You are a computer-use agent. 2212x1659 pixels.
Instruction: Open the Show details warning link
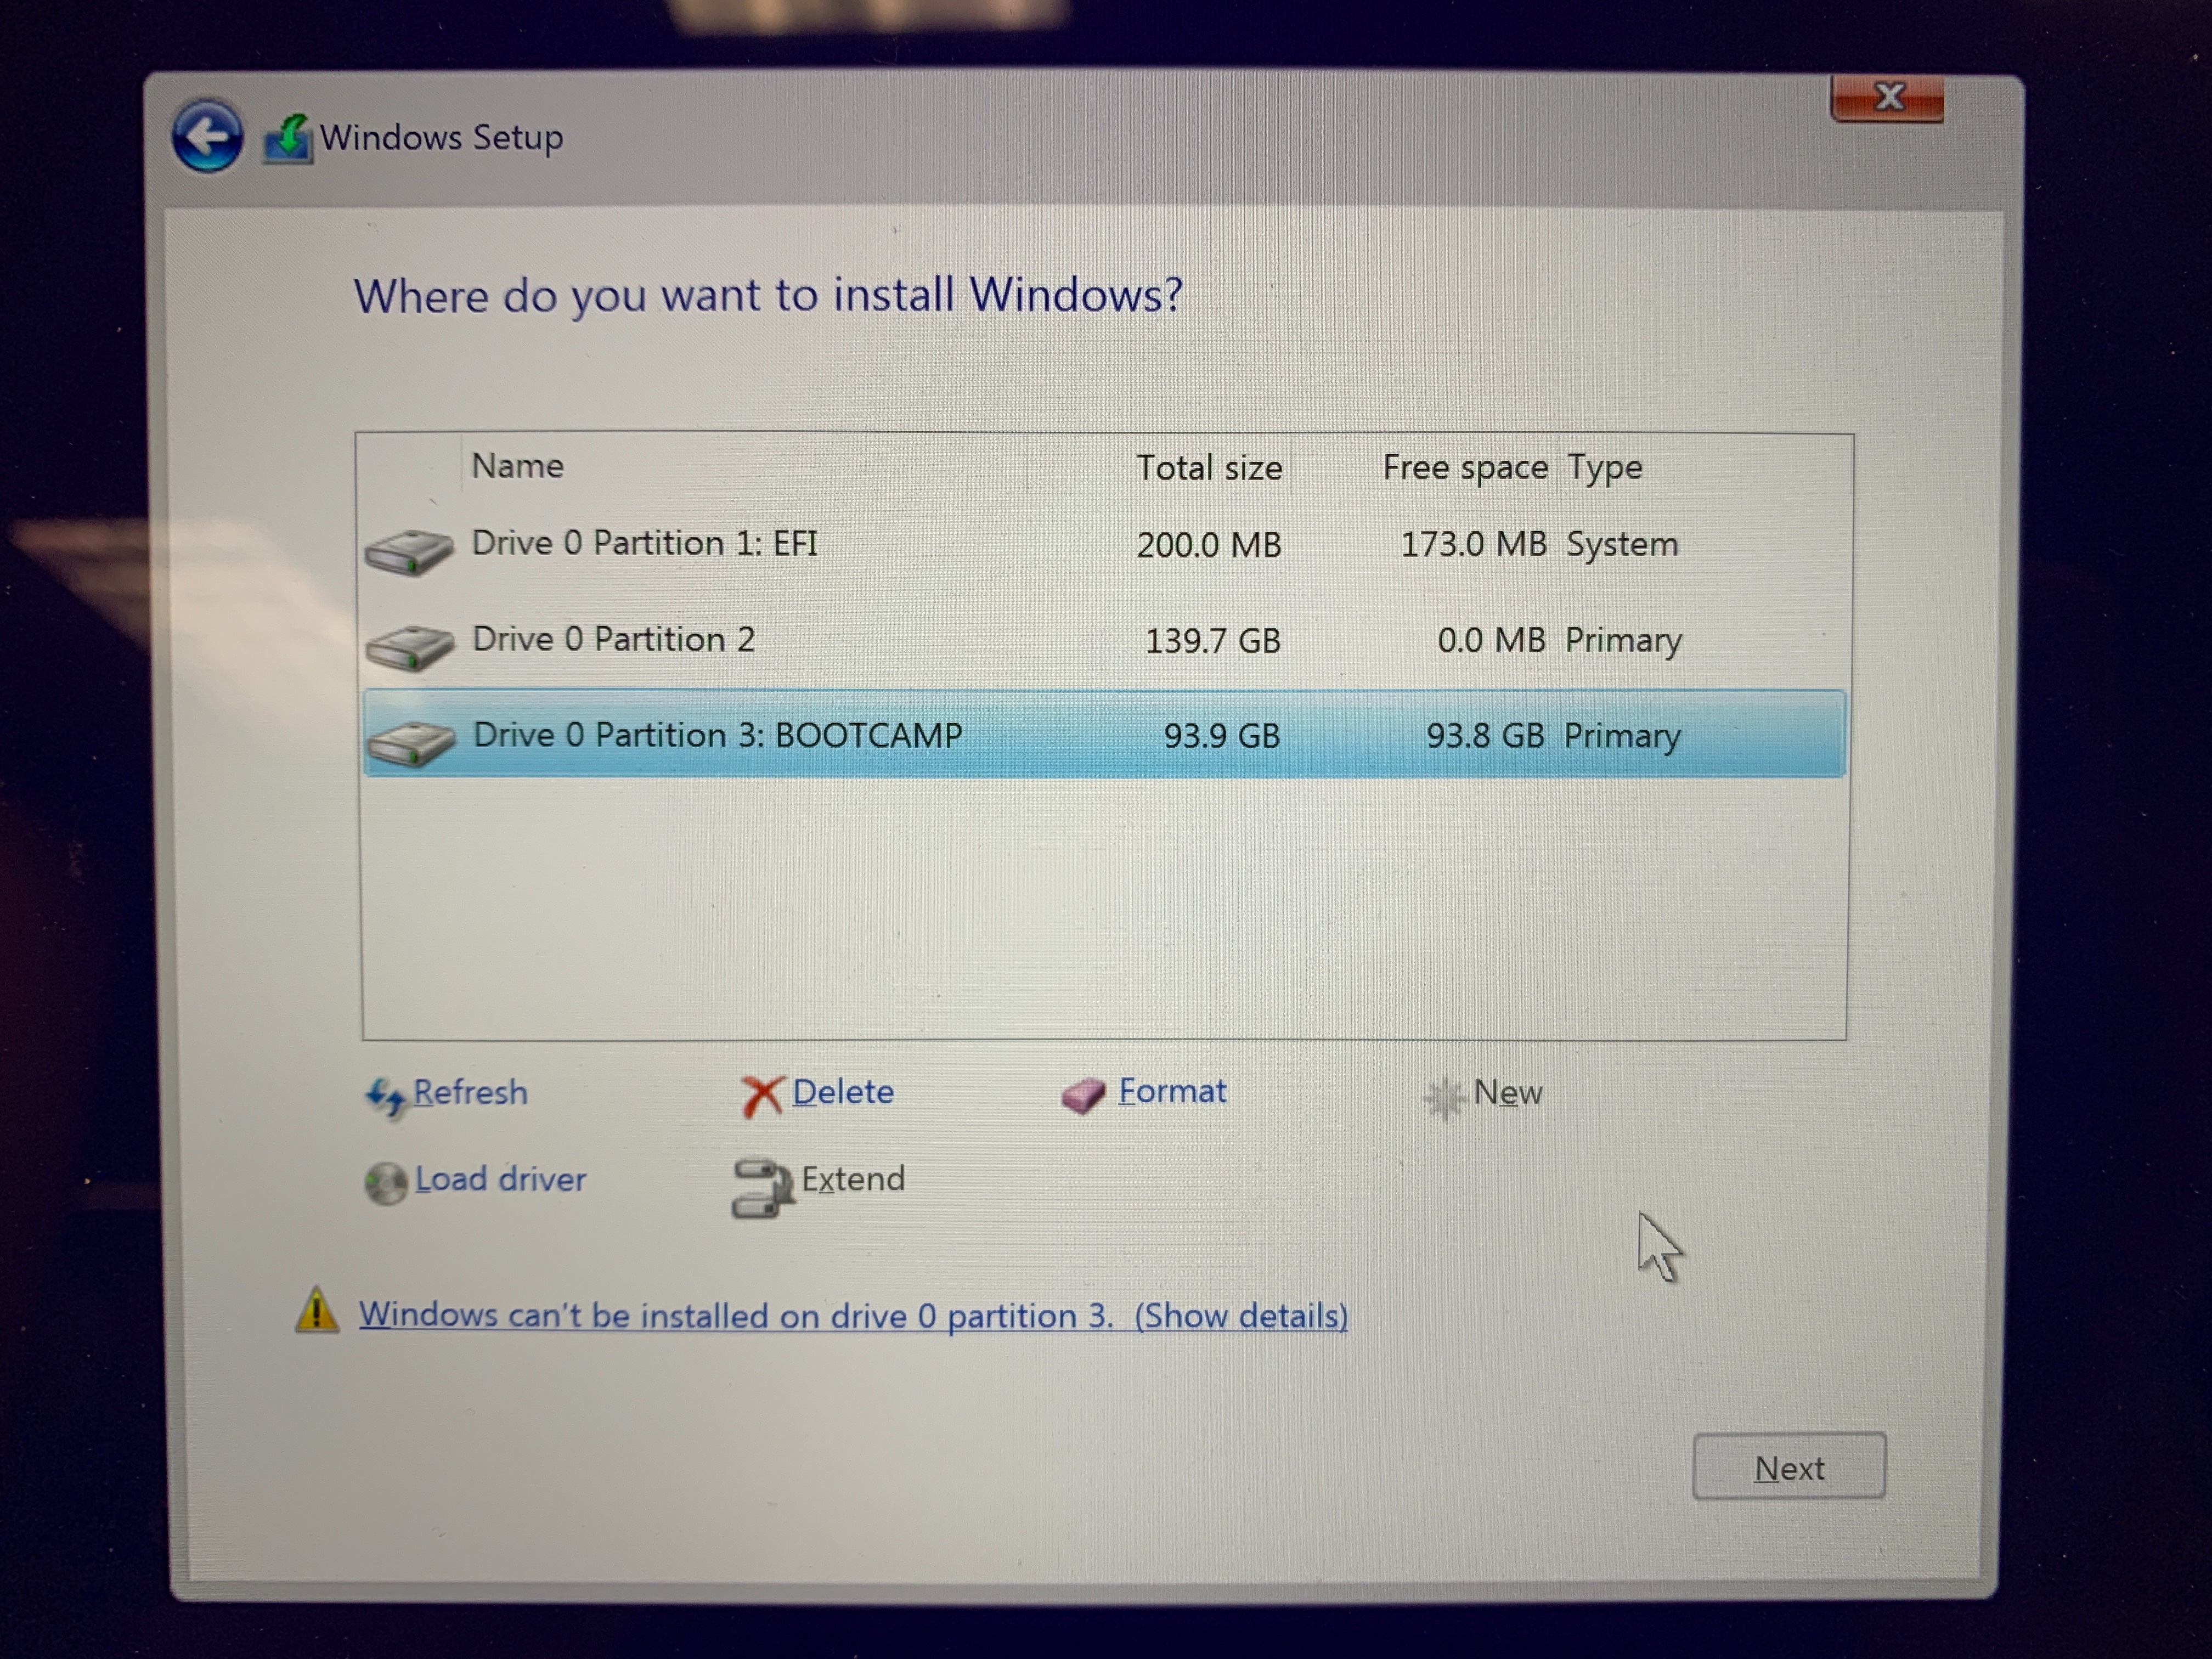pyautogui.click(x=1241, y=1316)
